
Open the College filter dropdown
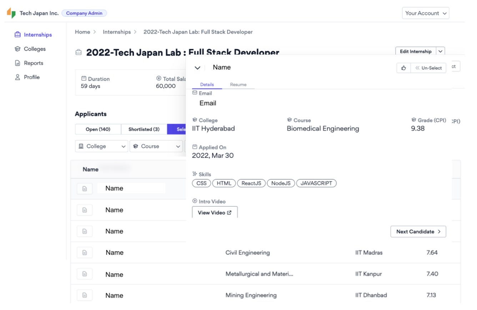point(101,146)
